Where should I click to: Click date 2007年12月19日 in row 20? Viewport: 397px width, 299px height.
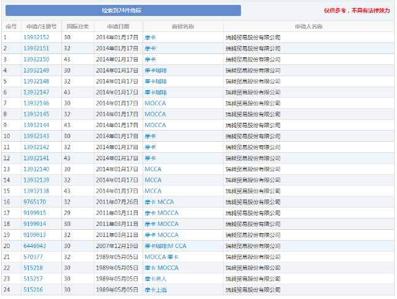[x=117, y=246]
